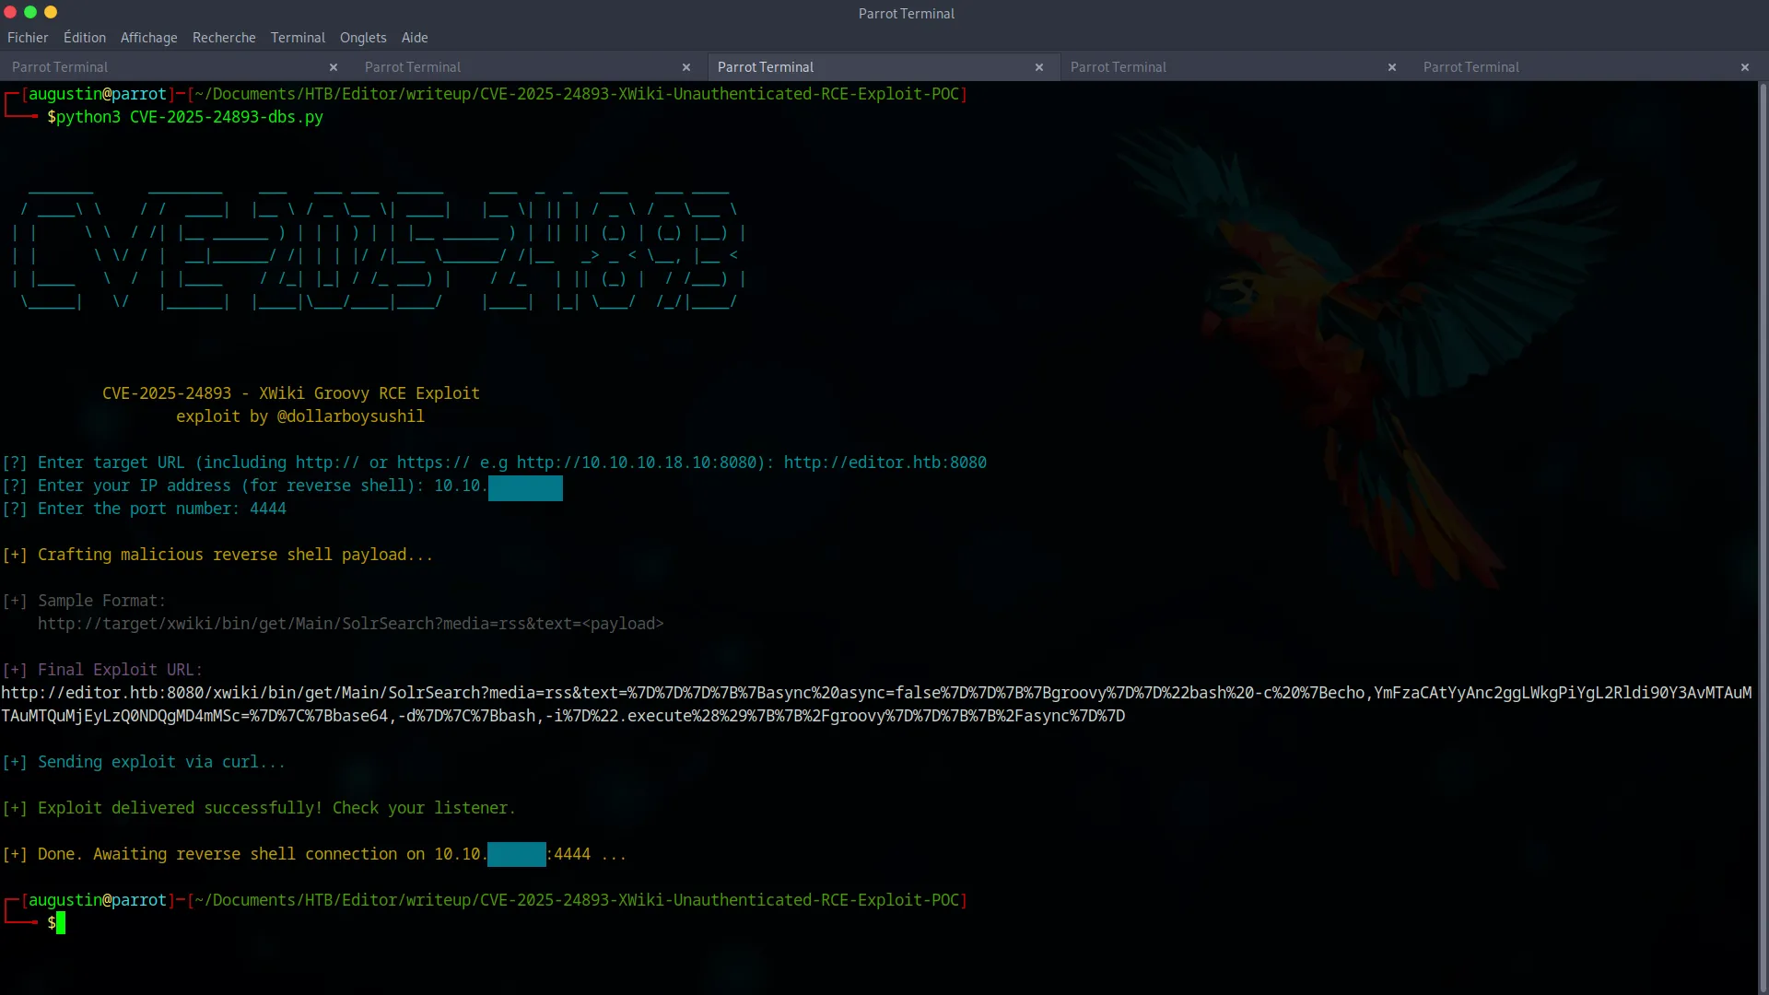Click the green terminal cursor at the prompt
This screenshot has height=995, width=1769.
click(x=60, y=922)
